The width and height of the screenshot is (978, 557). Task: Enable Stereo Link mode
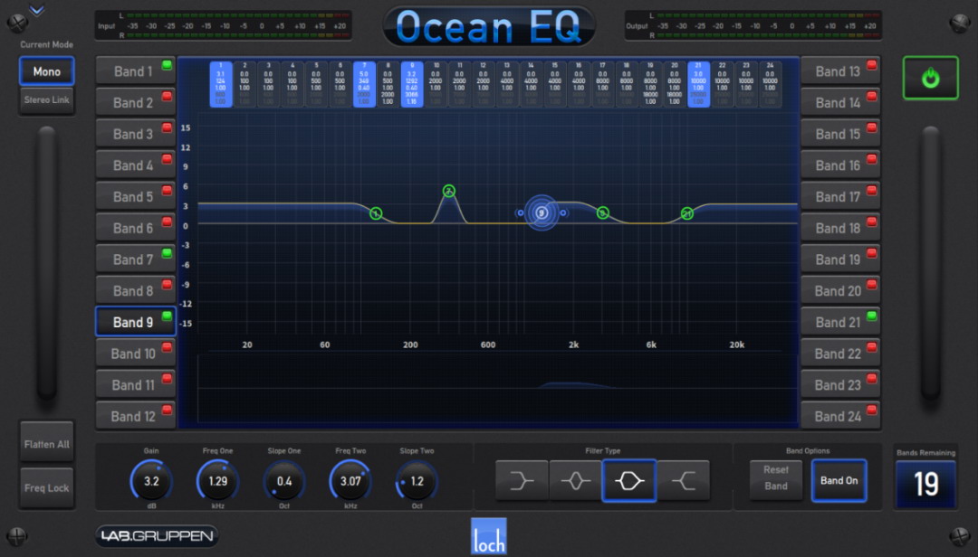[x=46, y=100]
